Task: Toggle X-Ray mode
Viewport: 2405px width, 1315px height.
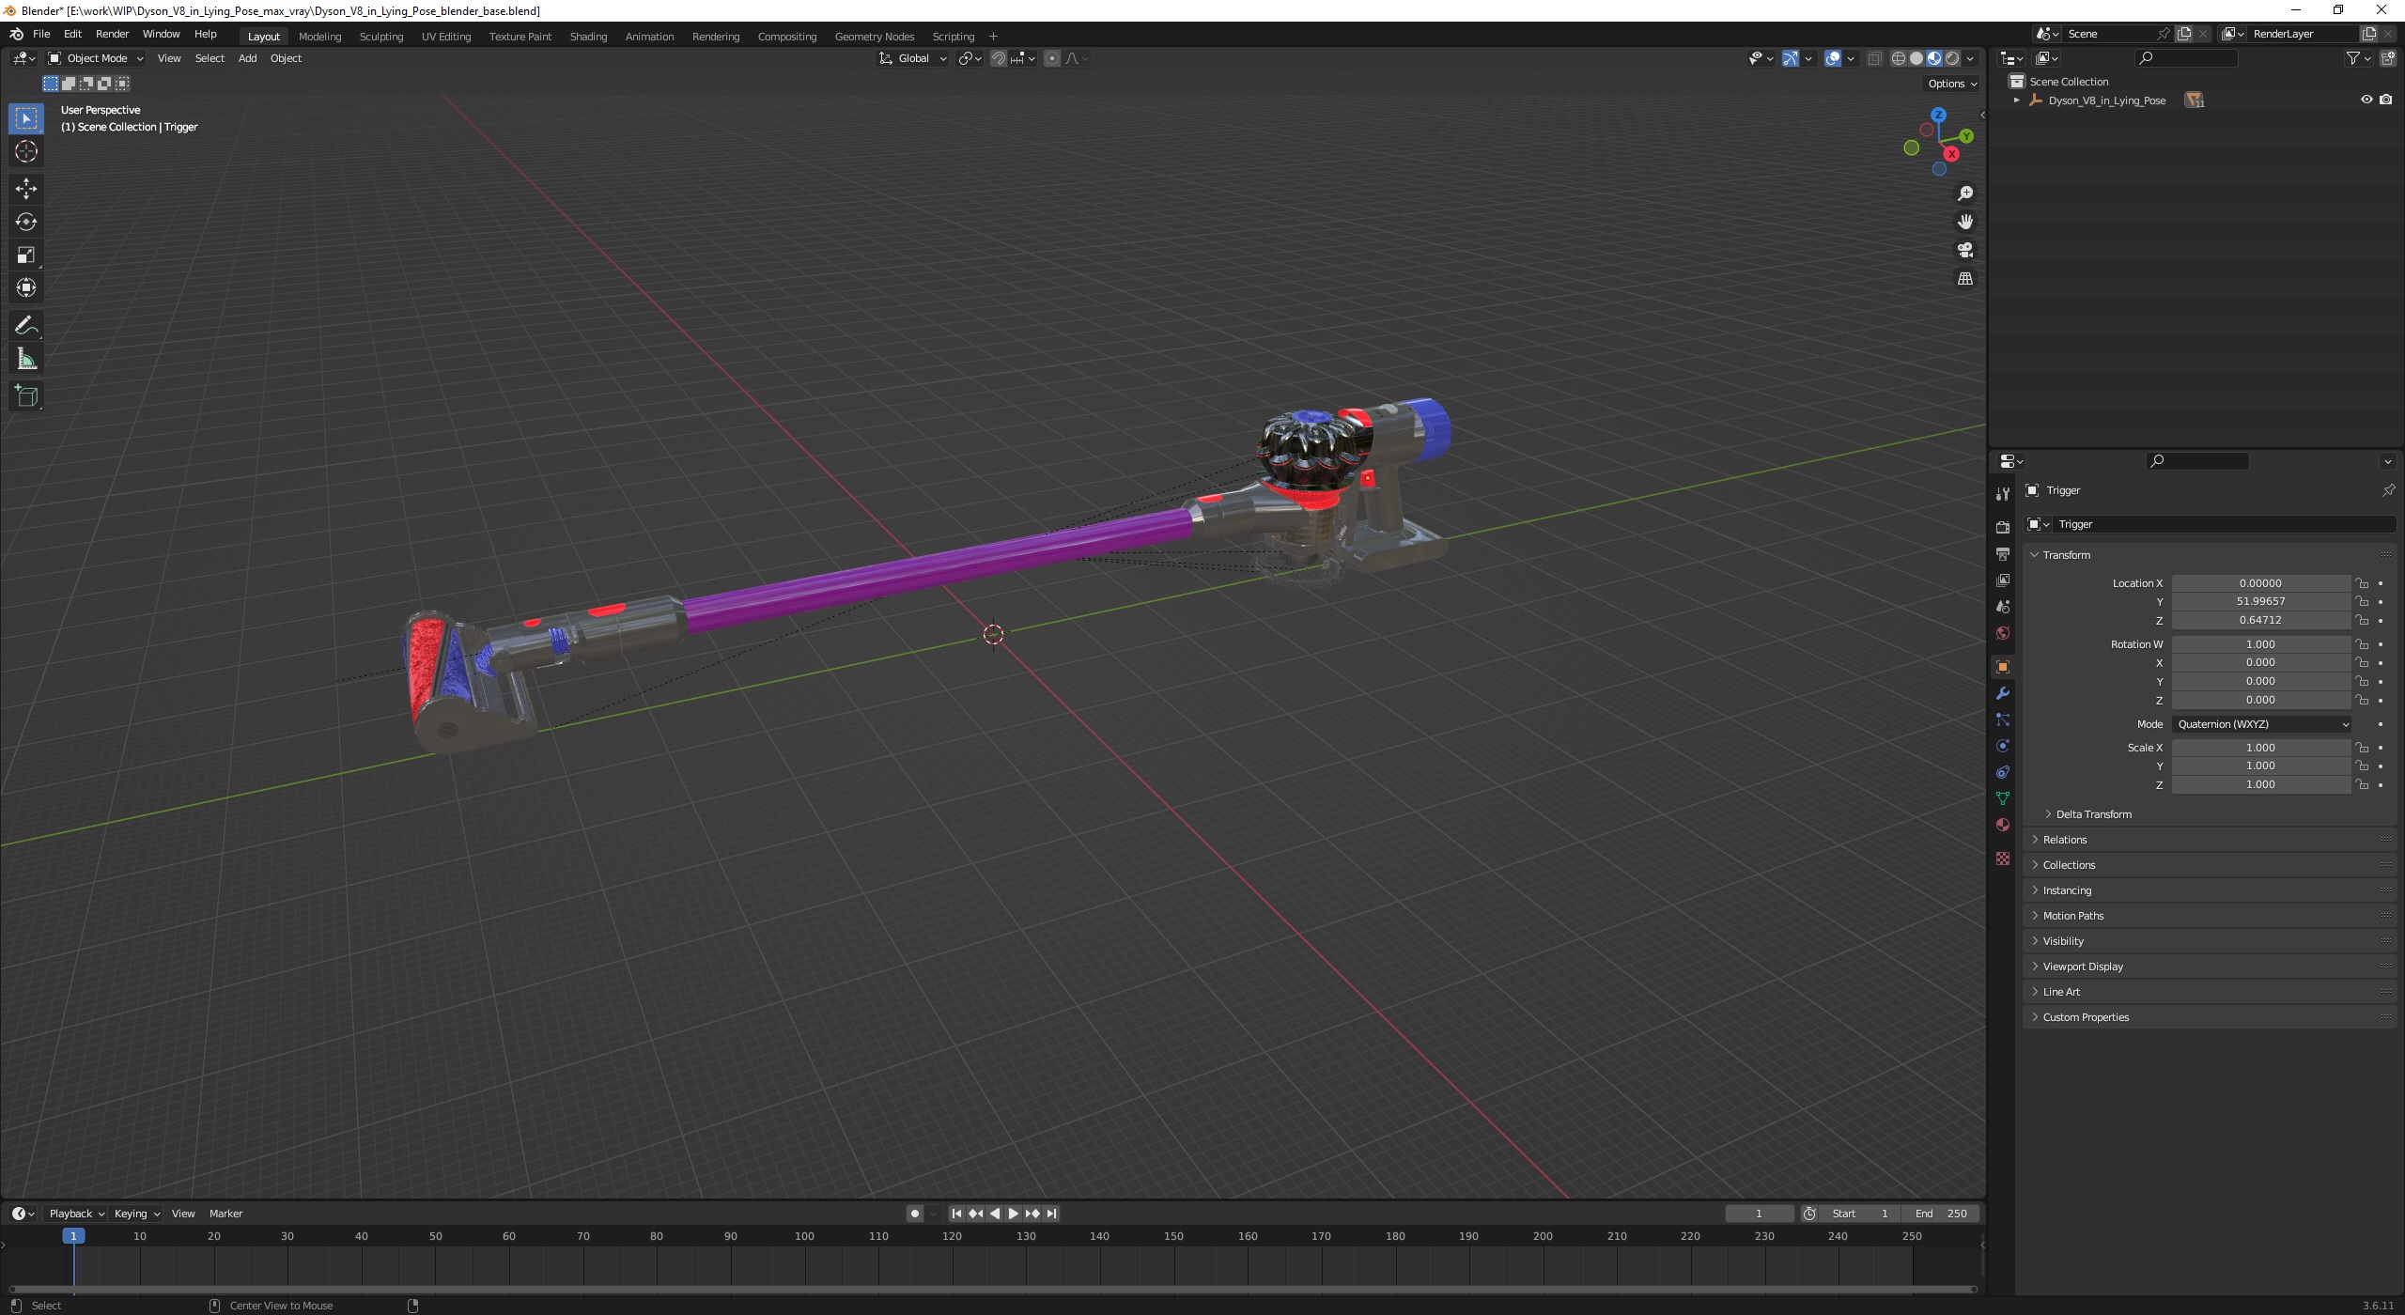Action: click(1874, 58)
